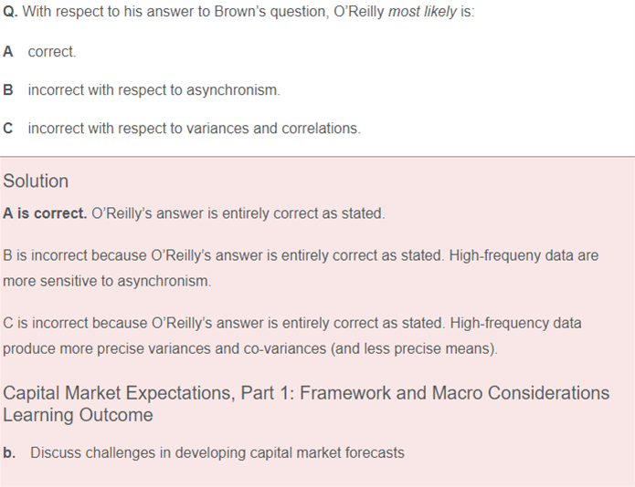
Task: Click the 'produce more precise variances' line
Action: coord(250,348)
